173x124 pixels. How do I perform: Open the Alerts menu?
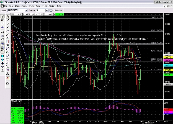(x=38, y=6)
